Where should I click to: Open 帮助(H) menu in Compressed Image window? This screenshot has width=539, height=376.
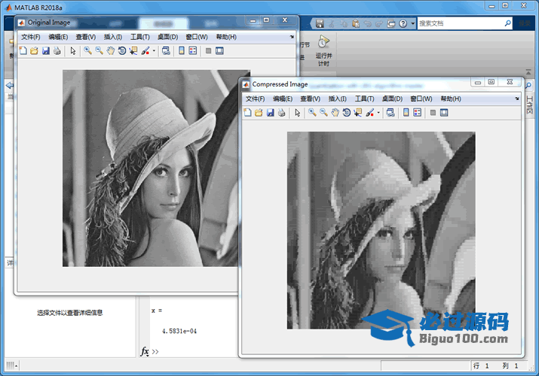(x=451, y=99)
